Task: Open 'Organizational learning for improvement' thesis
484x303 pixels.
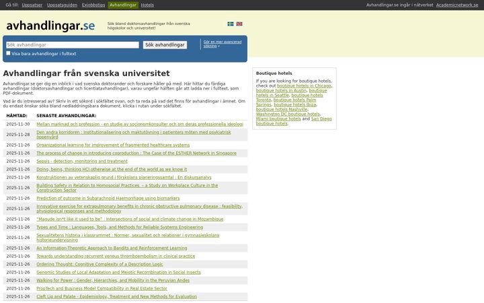Action: pyautogui.click(x=113, y=145)
